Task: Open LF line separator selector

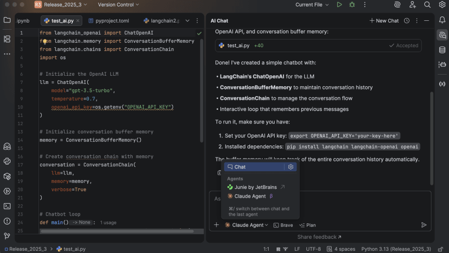Action: 297,249
